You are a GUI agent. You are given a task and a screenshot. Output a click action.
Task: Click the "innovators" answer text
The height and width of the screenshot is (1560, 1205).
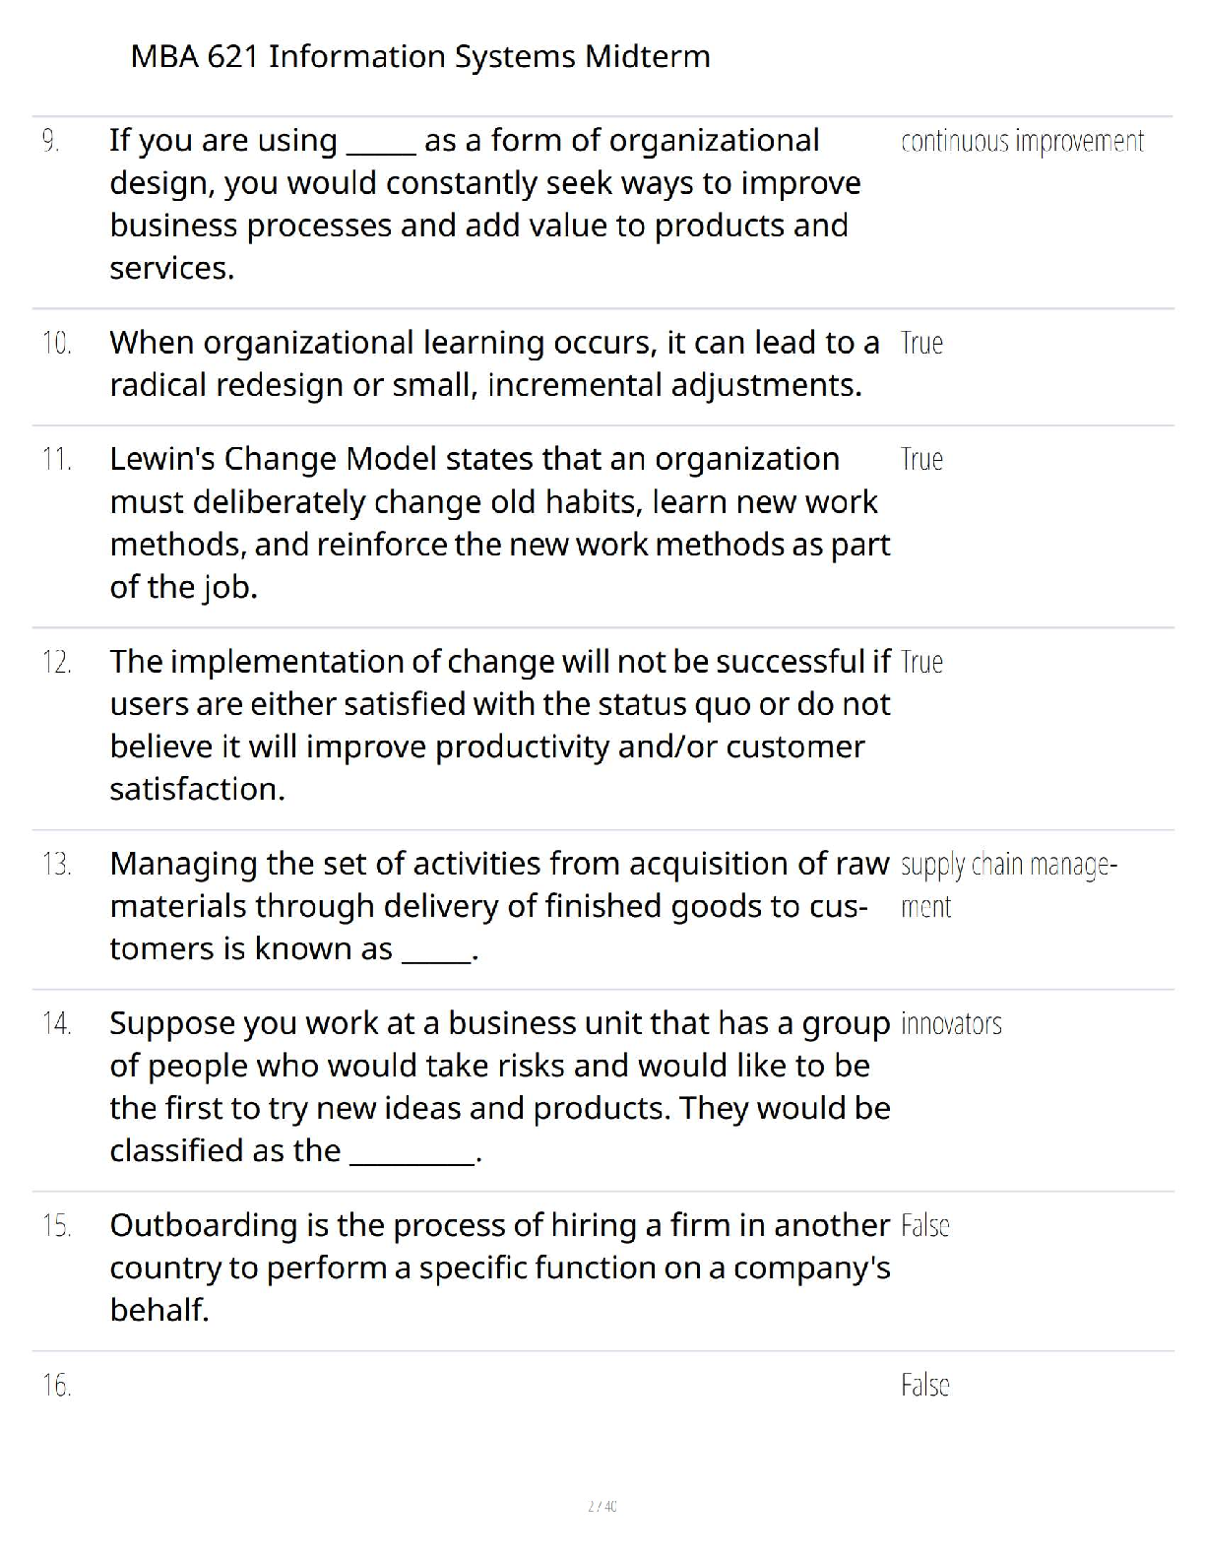click(x=951, y=1024)
